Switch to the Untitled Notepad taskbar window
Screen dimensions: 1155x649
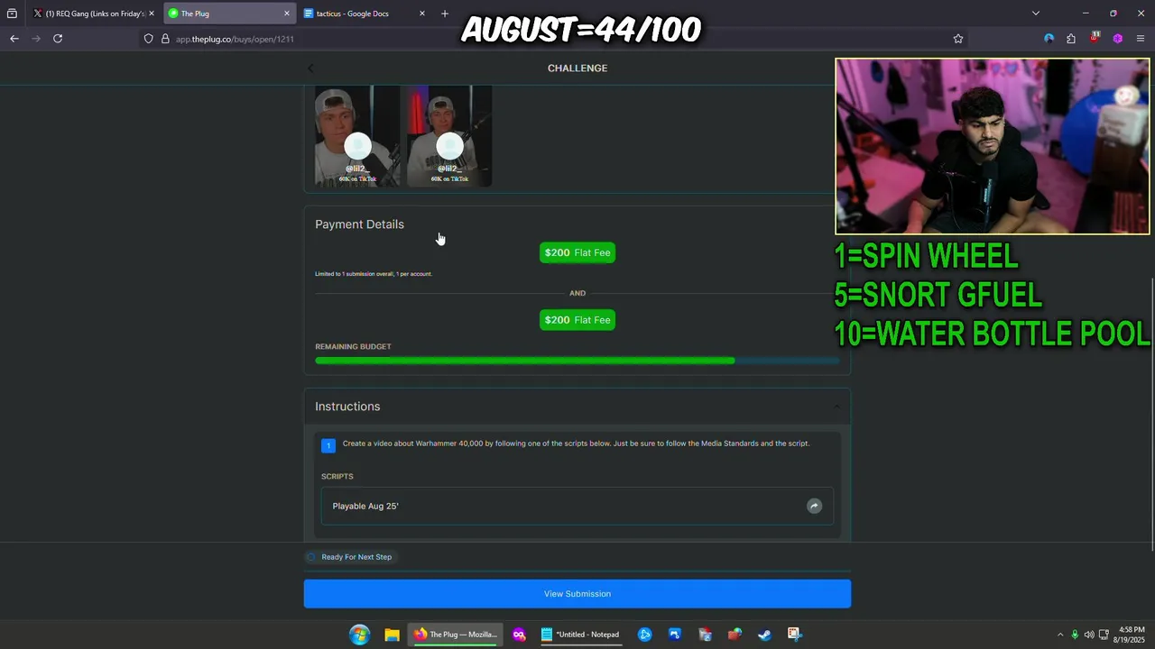coord(581,635)
